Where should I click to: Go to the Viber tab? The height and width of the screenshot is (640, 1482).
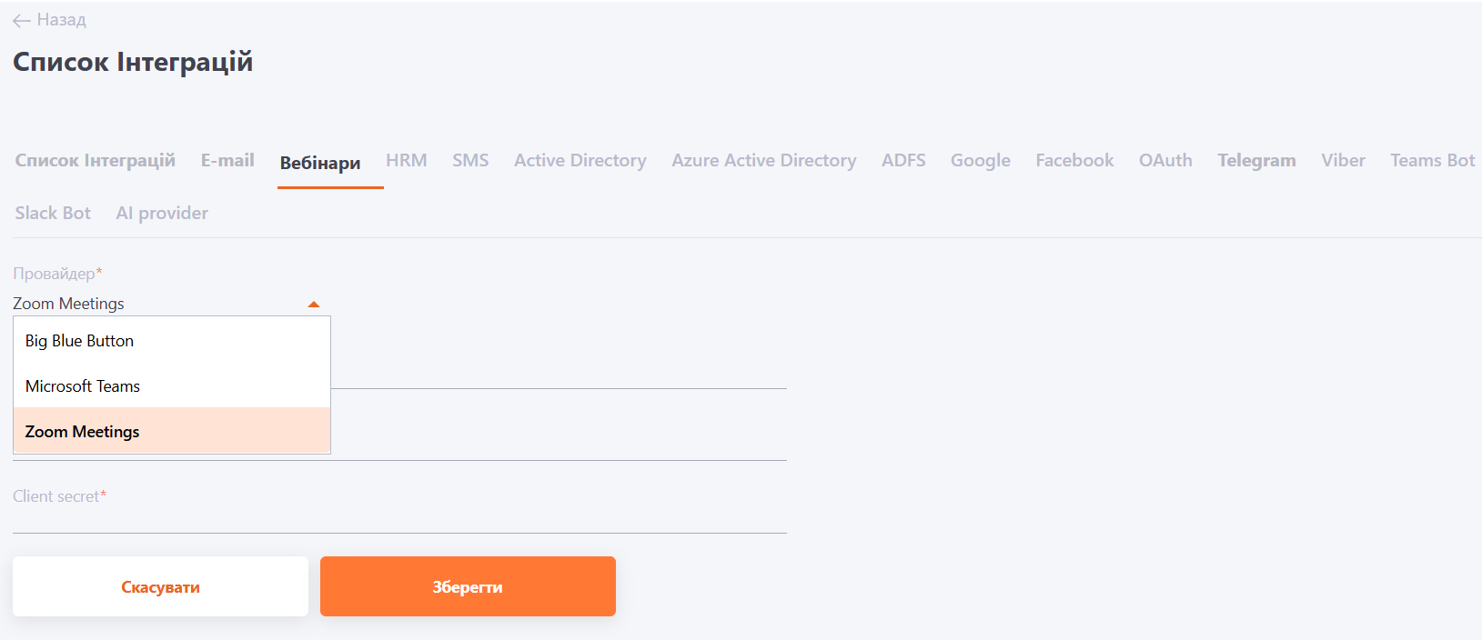pyautogui.click(x=1343, y=161)
